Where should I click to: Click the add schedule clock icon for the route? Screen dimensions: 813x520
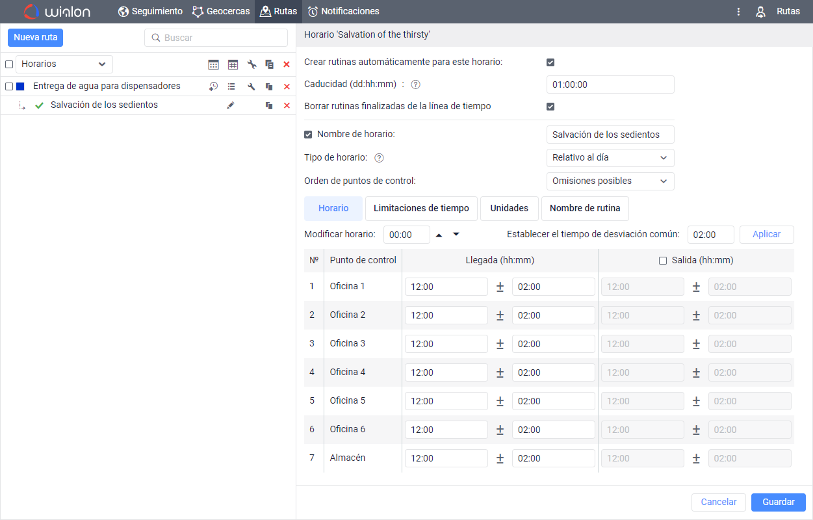213,86
